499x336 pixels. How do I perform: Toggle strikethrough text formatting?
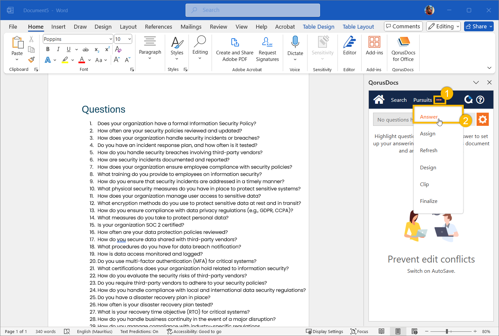coord(86,50)
